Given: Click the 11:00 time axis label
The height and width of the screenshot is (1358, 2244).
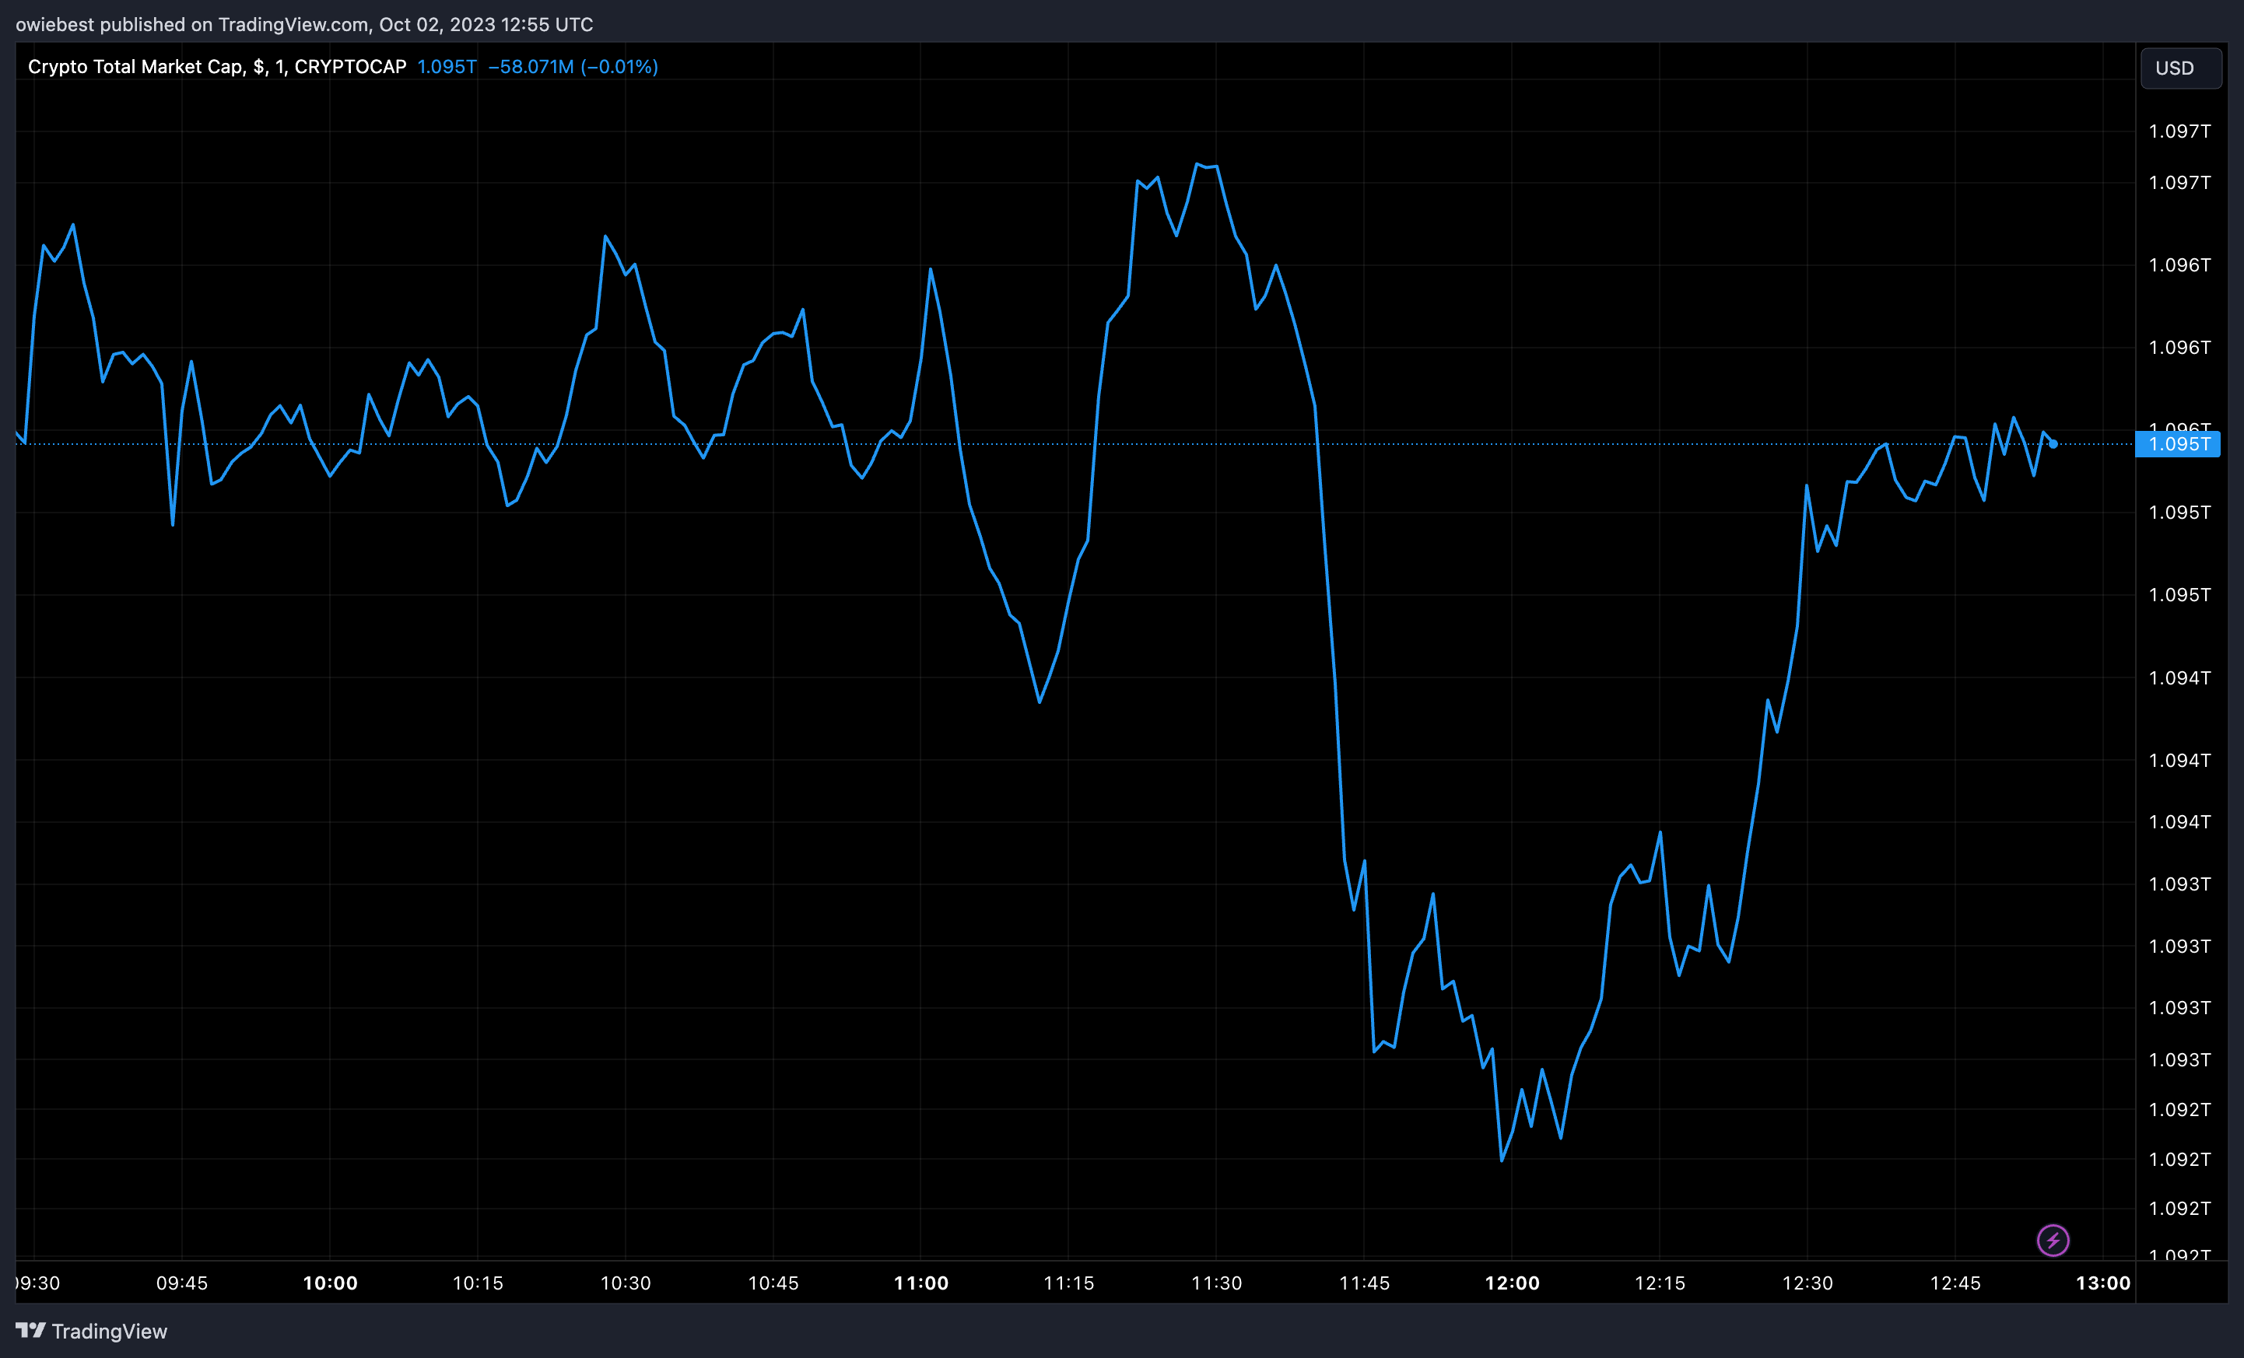Looking at the screenshot, I should (x=920, y=1283).
